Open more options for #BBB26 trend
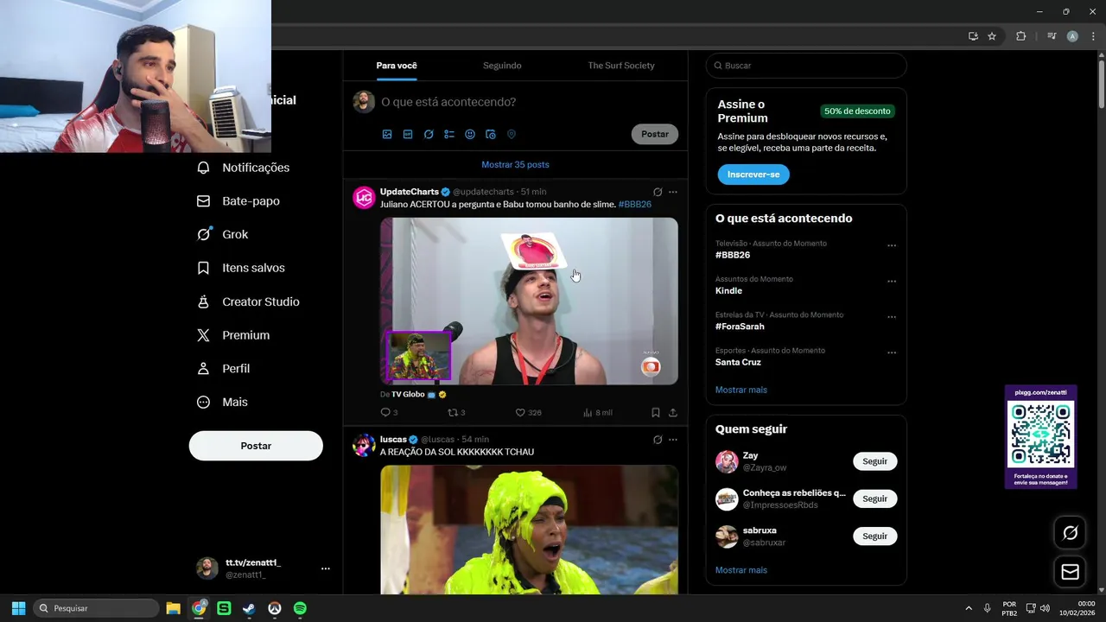This screenshot has width=1106, height=622. coord(892,246)
